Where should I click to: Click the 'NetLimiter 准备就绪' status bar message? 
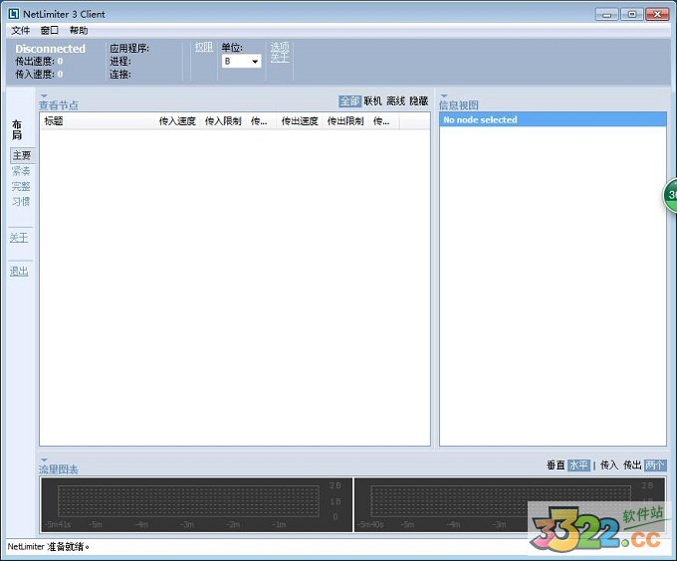(49, 547)
